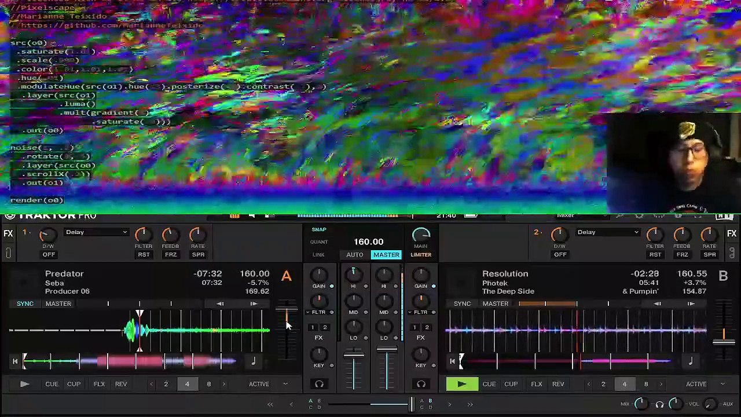This screenshot has width=741, height=417.
Task: Enable SYNC on deck B
Action: tap(462, 303)
